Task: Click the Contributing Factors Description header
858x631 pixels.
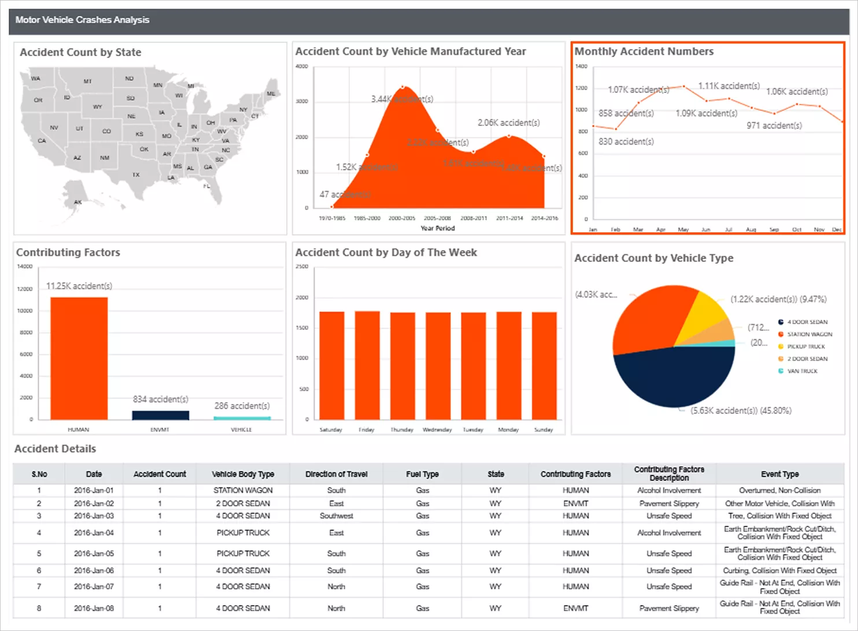Action: [x=669, y=474]
